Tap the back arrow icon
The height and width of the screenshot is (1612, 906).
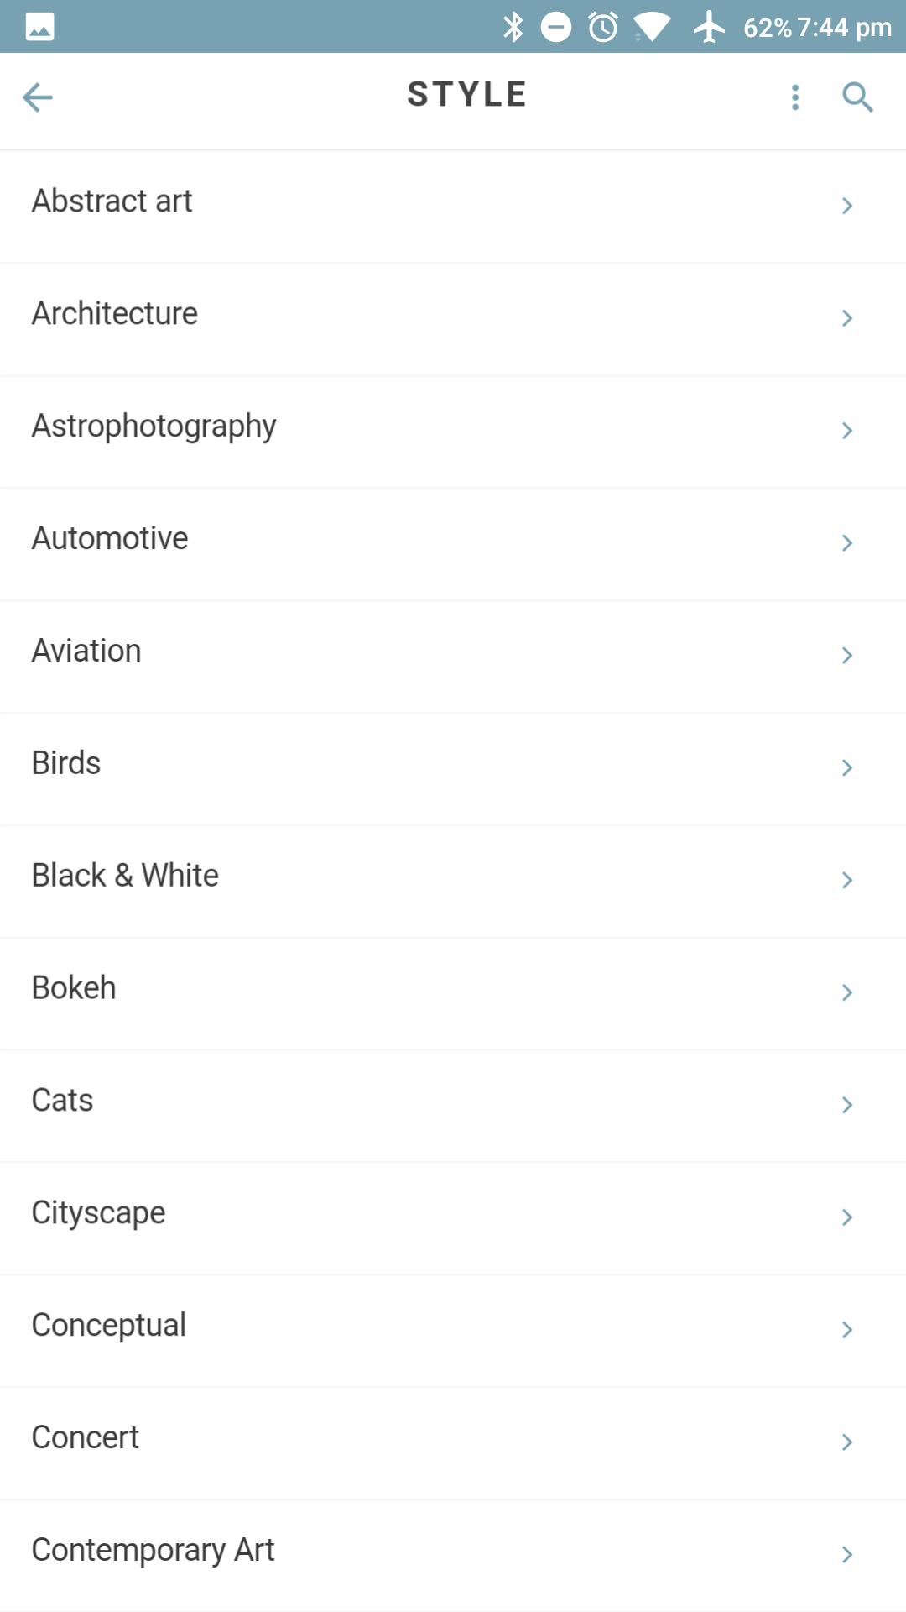coord(38,97)
